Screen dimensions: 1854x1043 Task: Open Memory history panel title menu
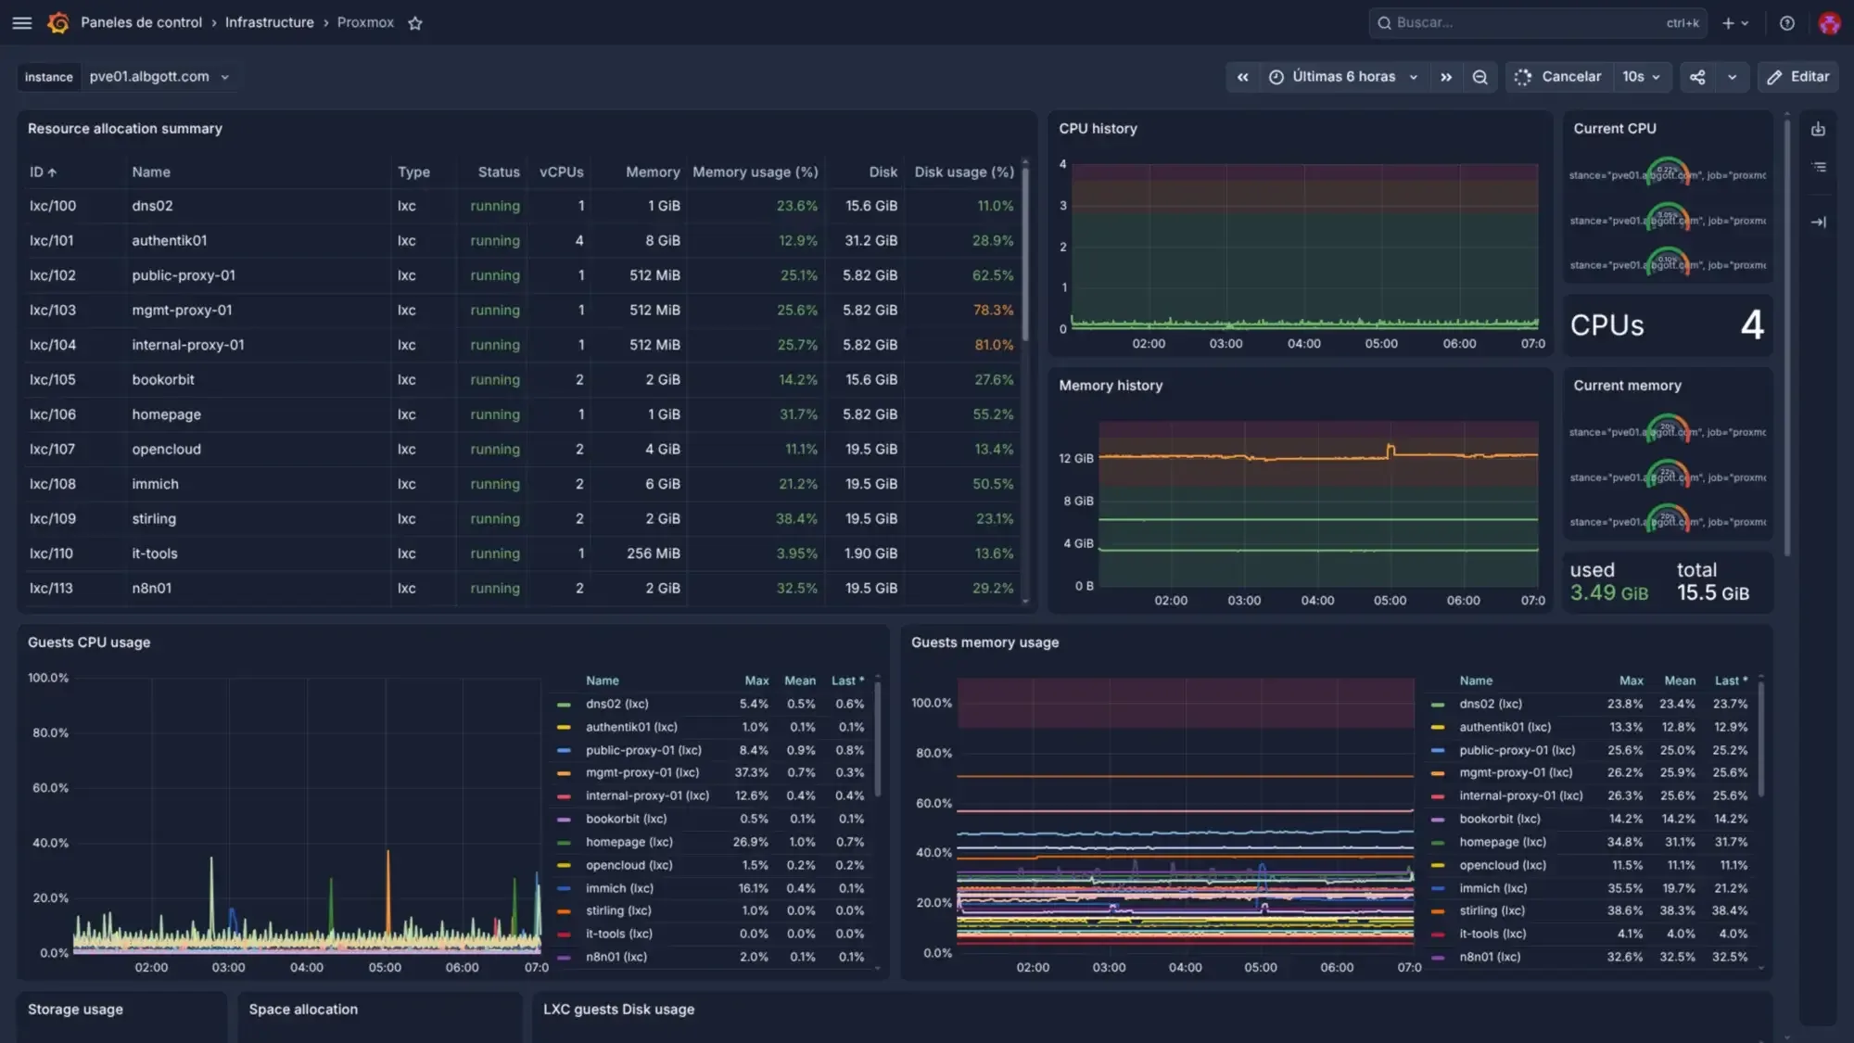(x=1111, y=386)
